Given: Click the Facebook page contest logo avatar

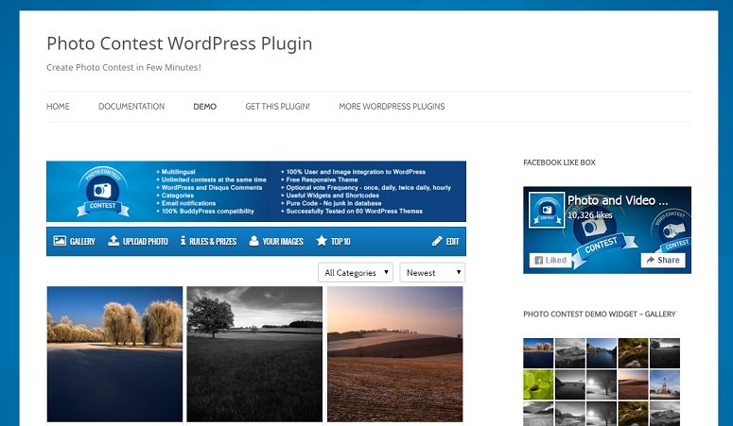Looking at the screenshot, I should (547, 210).
